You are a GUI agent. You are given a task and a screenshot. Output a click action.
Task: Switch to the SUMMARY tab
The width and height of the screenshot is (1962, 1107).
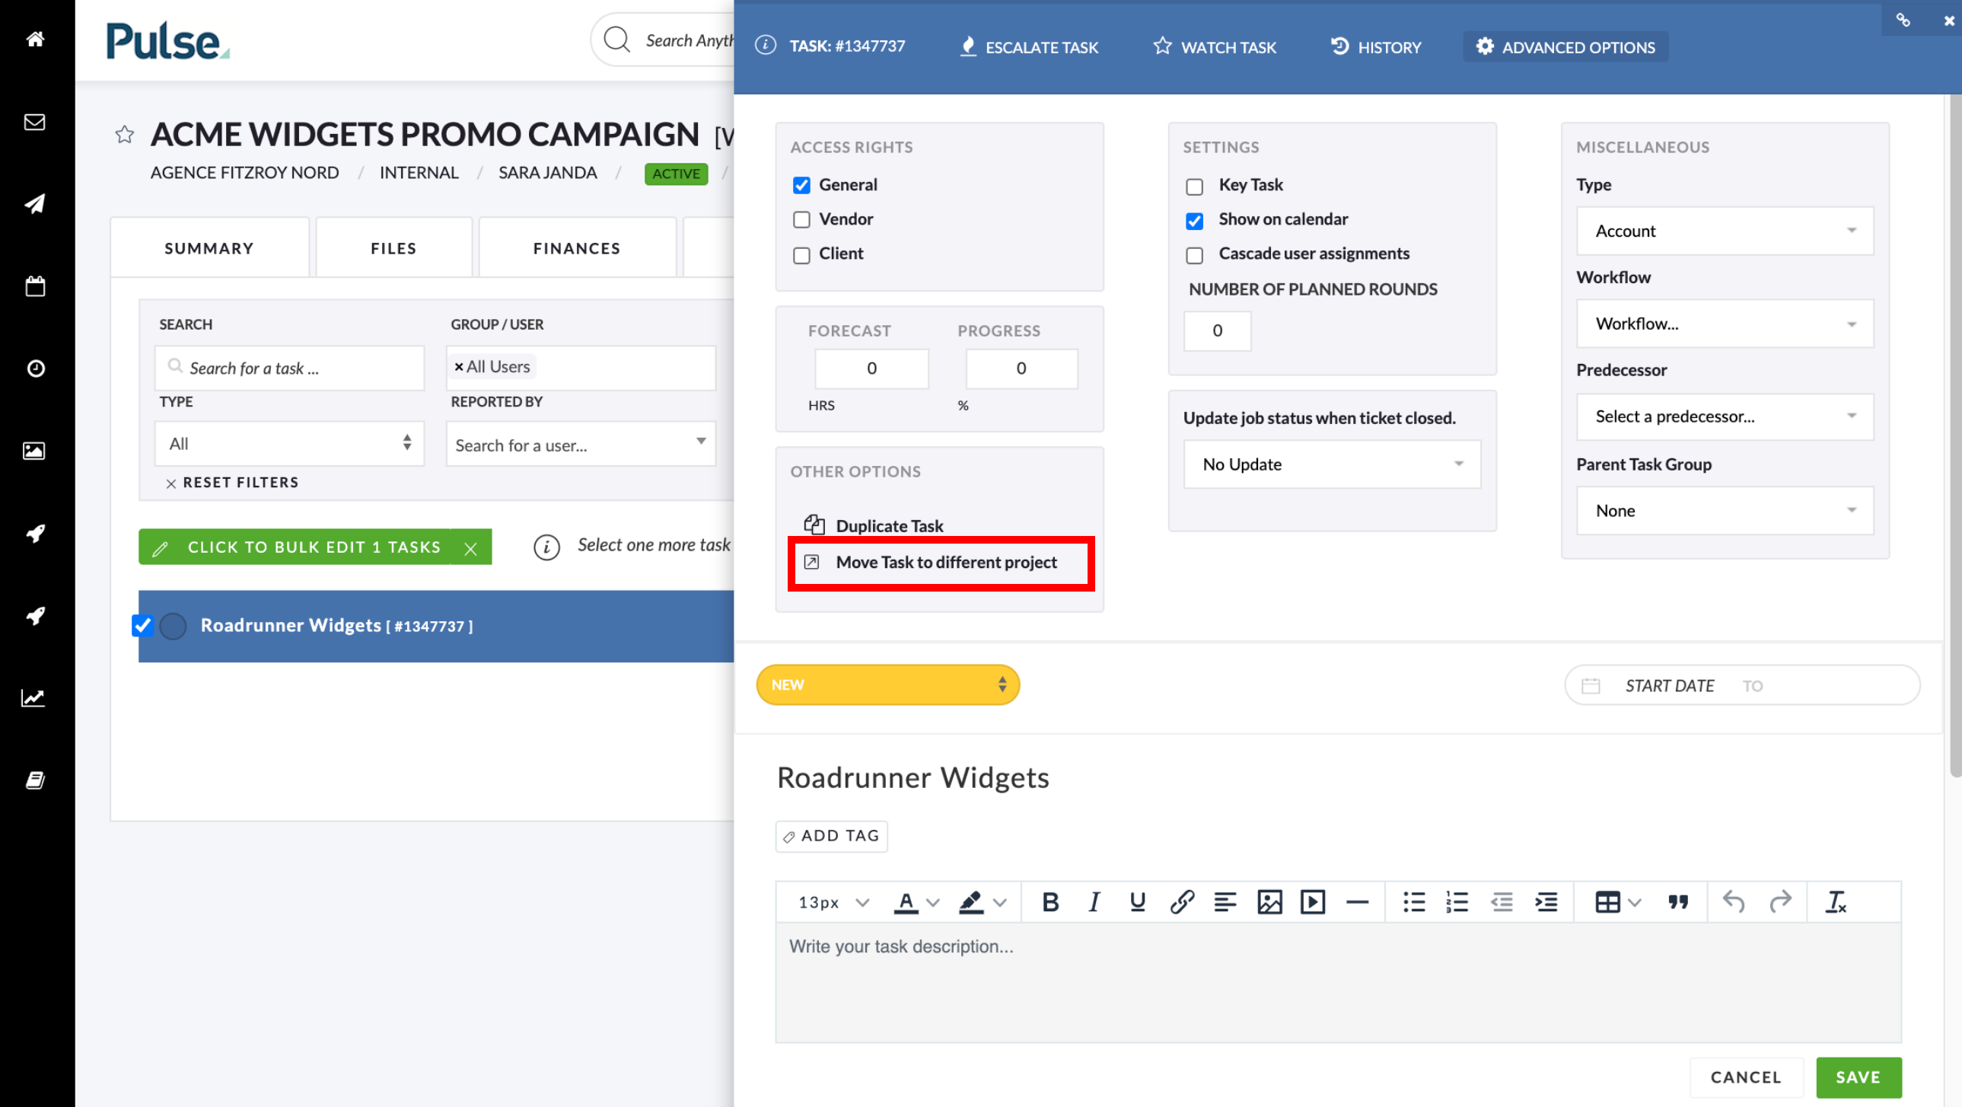coord(209,248)
